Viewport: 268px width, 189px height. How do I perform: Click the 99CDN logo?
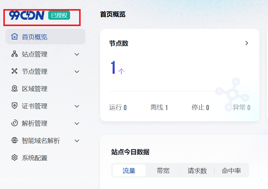[27, 15]
